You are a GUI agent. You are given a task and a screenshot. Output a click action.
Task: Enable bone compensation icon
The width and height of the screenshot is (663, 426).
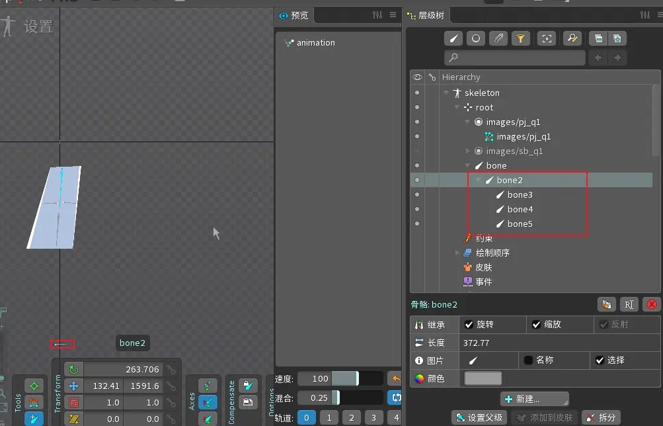[248, 386]
